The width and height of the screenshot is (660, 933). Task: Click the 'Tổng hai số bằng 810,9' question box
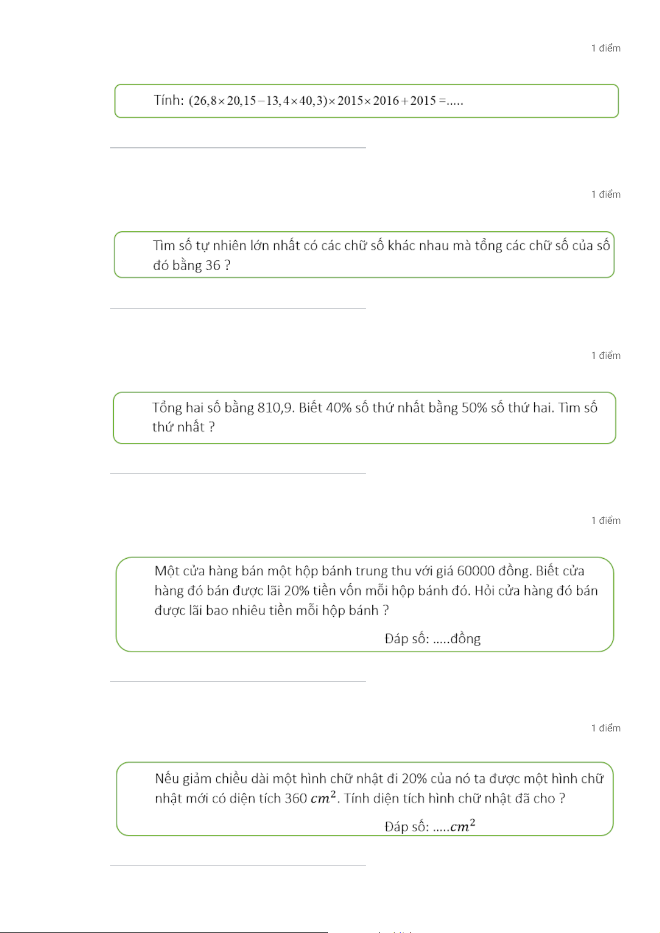(x=365, y=418)
